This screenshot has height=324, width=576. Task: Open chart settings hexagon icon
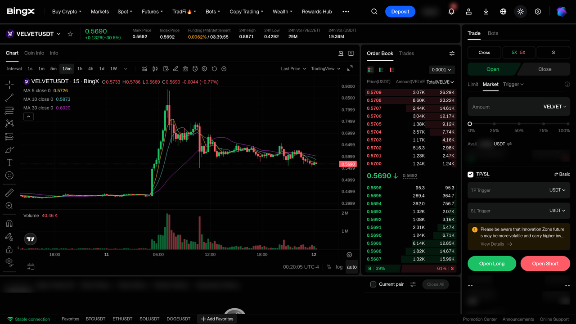204,69
